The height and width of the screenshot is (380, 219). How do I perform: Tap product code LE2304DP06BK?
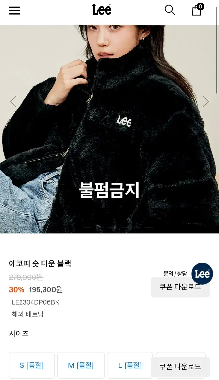(x=35, y=302)
